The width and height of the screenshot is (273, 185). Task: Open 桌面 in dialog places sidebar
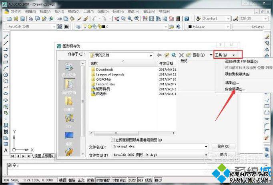point(69,139)
